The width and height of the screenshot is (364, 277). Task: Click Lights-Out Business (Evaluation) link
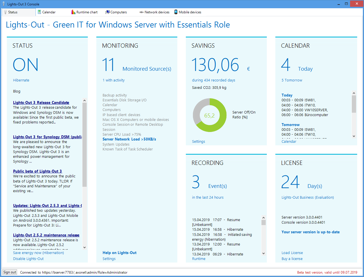(x=308, y=198)
